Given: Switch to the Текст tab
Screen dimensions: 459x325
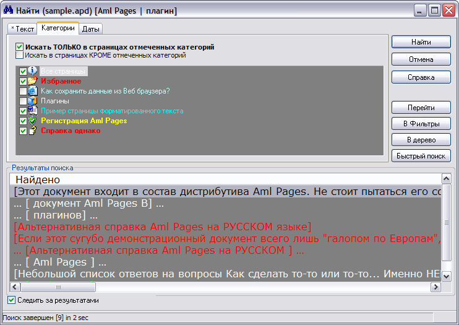Looking at the screenshot, I should pyautogui.click(x=22, y=28).
